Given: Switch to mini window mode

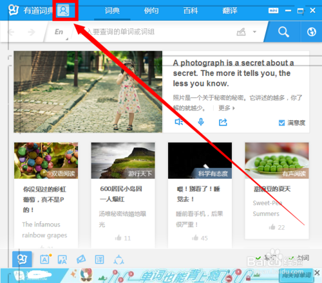Looking at the screenshot, I should pyautogui.click(x=273, y=10).
